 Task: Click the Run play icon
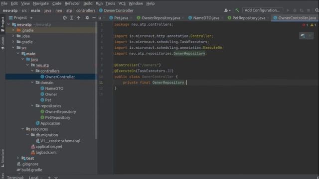(x=288, y=10)
